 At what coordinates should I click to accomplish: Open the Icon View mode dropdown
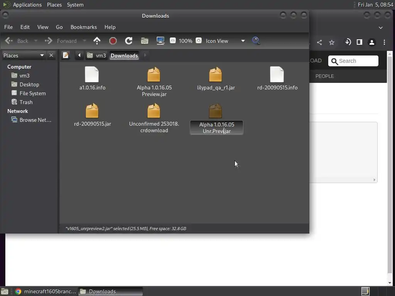(225, 41)
